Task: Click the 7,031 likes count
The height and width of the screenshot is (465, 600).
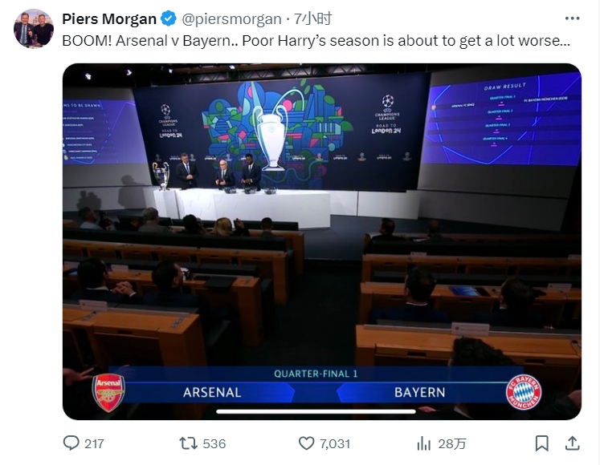Action: click(335, 443)
